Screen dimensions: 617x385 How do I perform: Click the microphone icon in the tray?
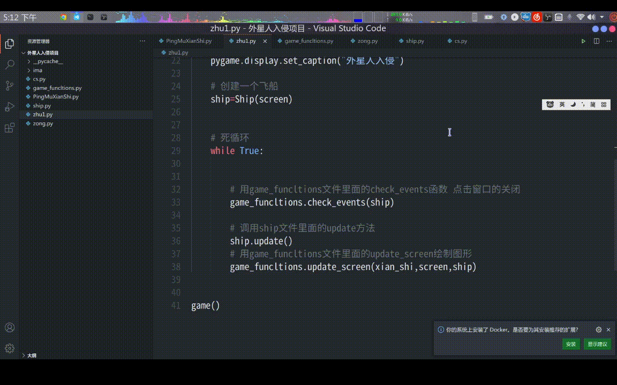click(x=569, y=17)
